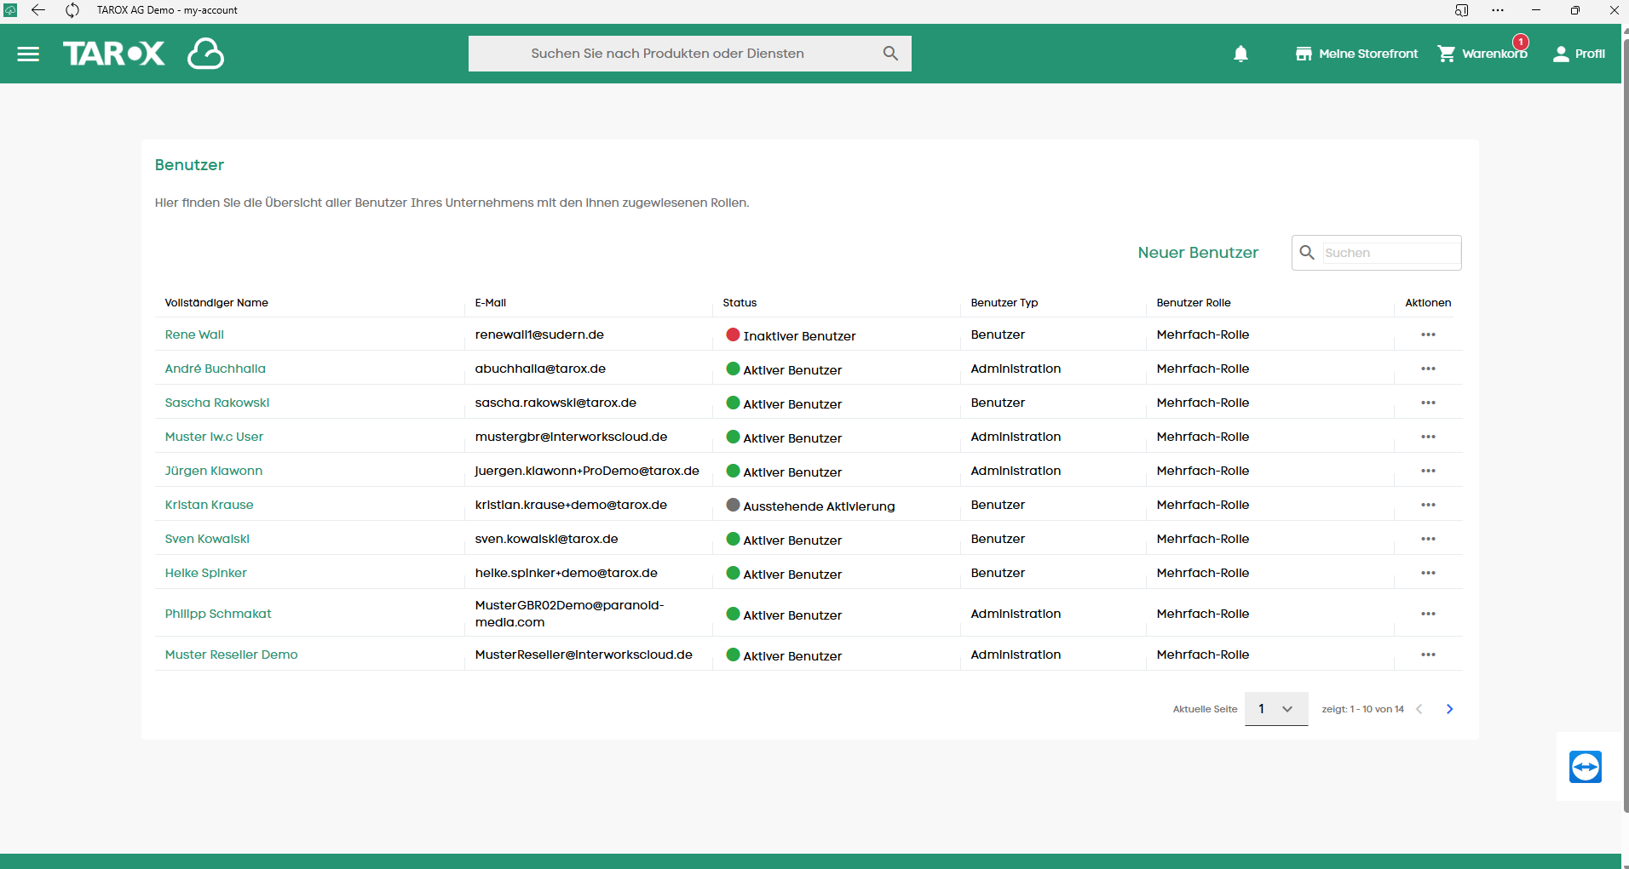Image resolution: width=1629 pixels, height=869 pixels.
Task: Open user Rene Wall
Action: (194, 334)
